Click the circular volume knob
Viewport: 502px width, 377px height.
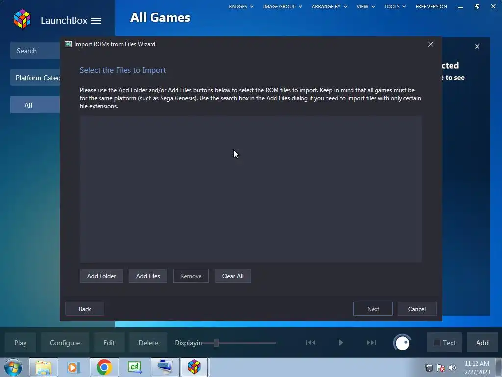click(x=402, y=343)
